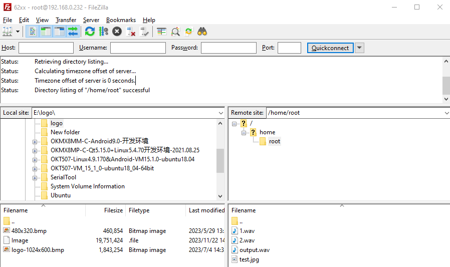450x267 pixels.
Task: Toggle local directory tree display
Action: click(46, 32)
